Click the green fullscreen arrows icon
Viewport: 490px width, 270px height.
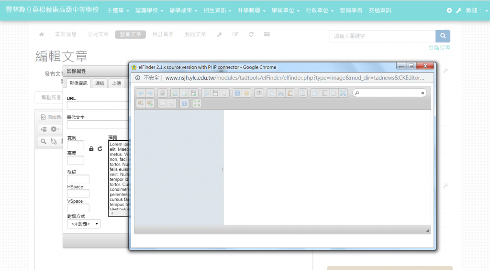click(x=197, y=103)
